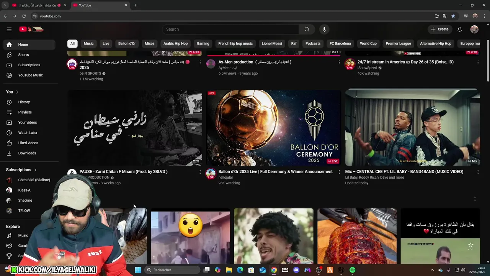Select the French hip hop music chip
Screen dimensions: 490x276
235,44
